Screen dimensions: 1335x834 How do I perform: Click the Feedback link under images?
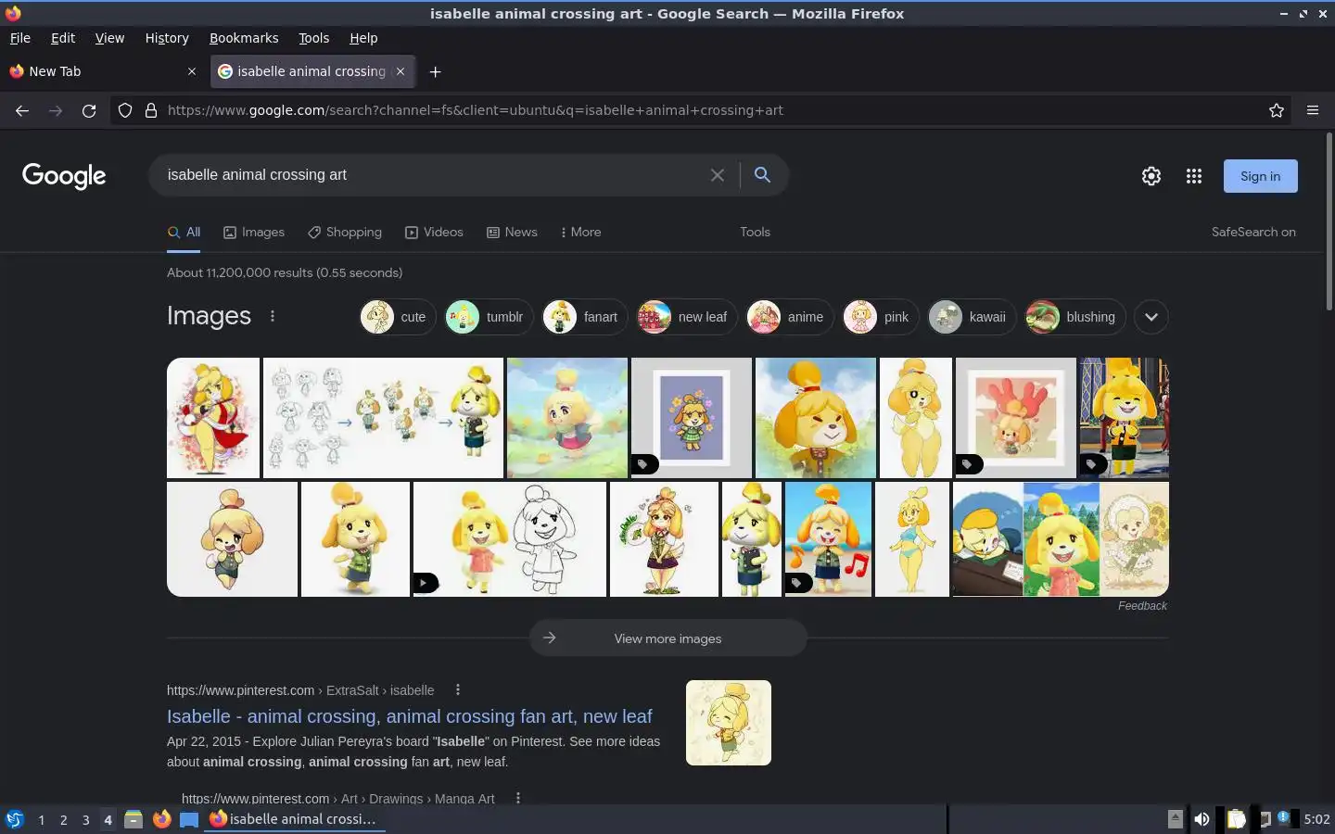tap(1142, 606)
